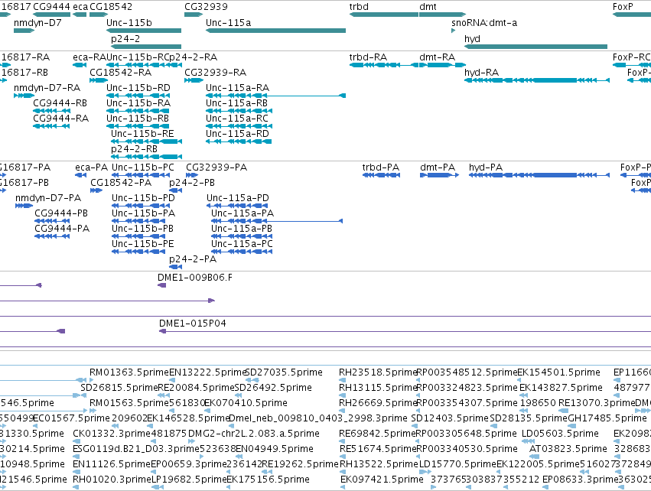Click the Unc-115a-RB transcript

coord(239,111)
